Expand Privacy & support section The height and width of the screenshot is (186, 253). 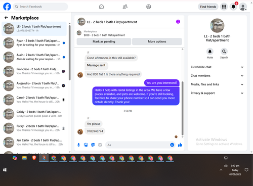217,93
